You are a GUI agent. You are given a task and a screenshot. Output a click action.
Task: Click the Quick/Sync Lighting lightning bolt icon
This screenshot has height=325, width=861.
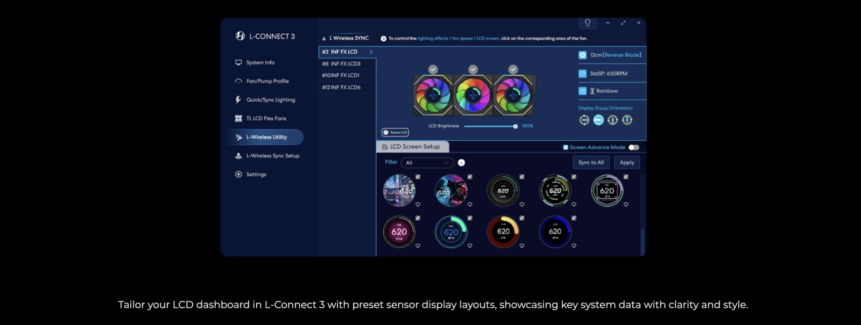pos(238,100)
